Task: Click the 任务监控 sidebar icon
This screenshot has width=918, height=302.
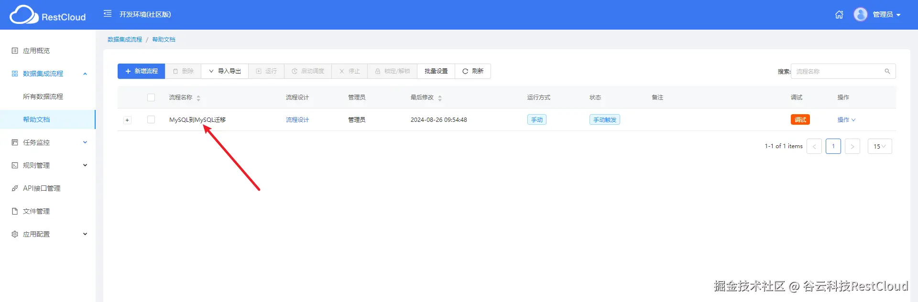Action: (x=15, y=142)
